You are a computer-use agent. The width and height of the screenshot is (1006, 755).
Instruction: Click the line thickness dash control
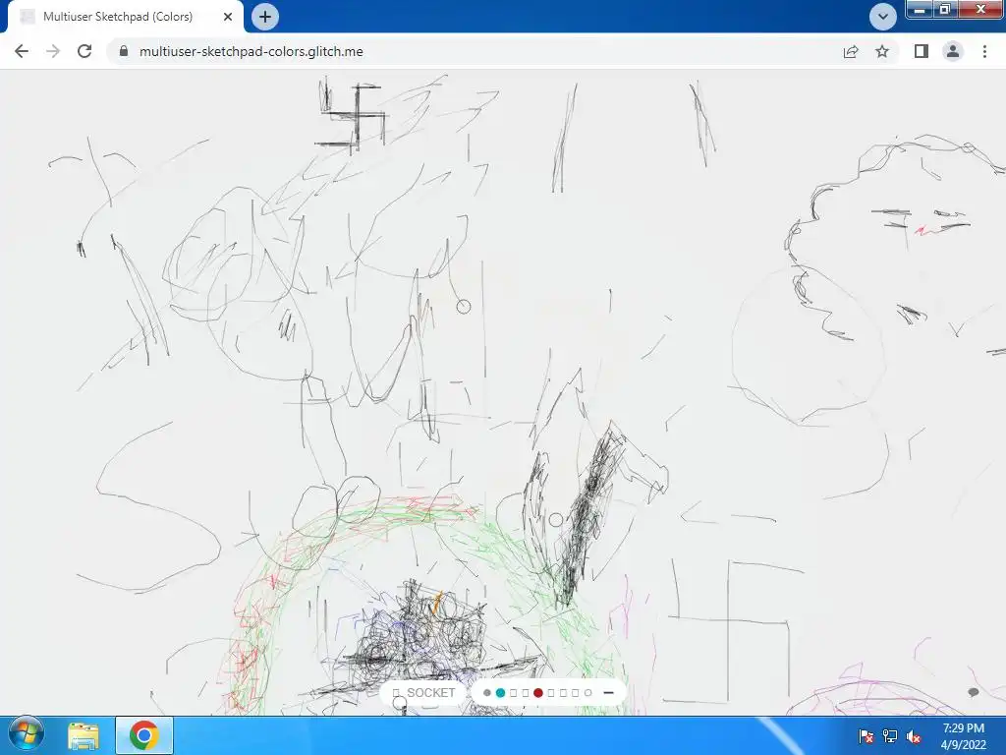pos(609,693)
